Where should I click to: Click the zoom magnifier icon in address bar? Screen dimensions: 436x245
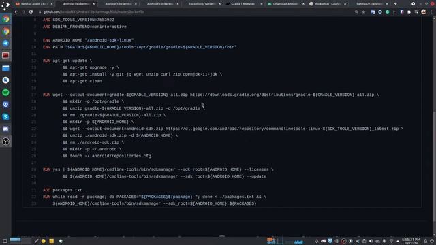coord(356,12)
